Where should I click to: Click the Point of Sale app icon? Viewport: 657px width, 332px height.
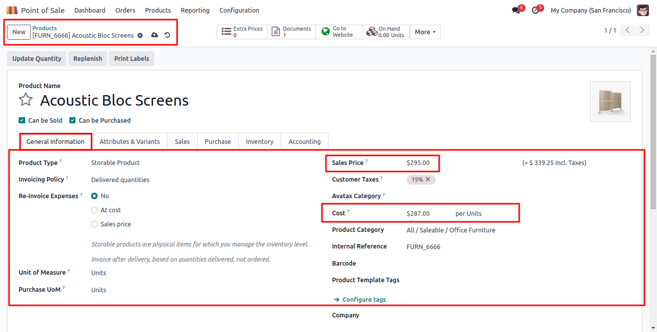pos(12,10)
